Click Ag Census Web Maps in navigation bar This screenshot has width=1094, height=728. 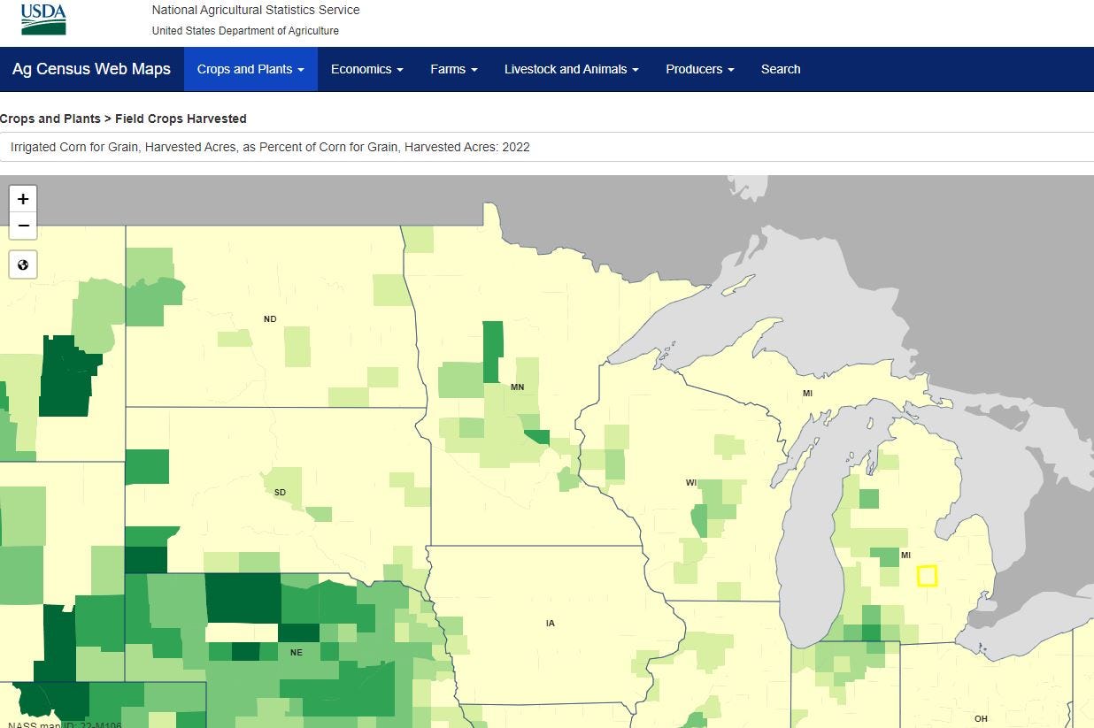pos(91,69)
